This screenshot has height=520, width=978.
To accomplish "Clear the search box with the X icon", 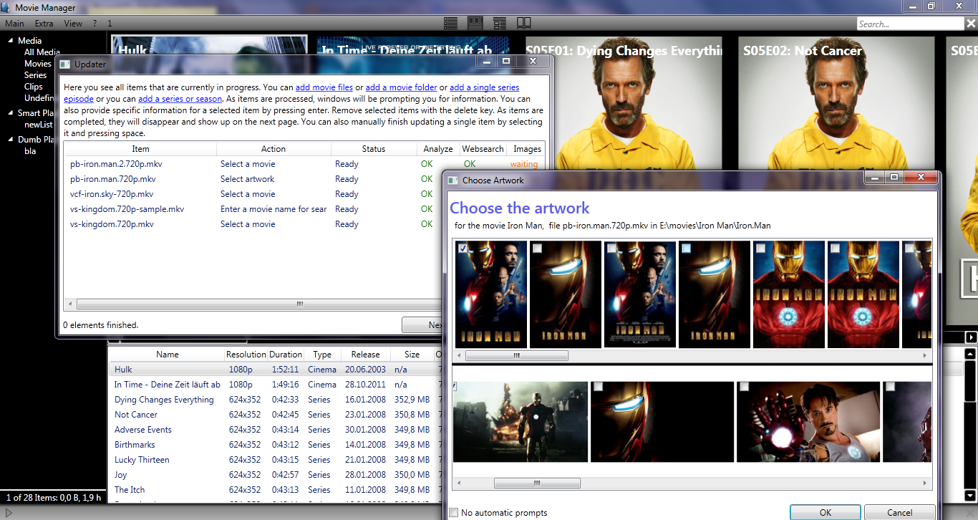I will (971, 24).
